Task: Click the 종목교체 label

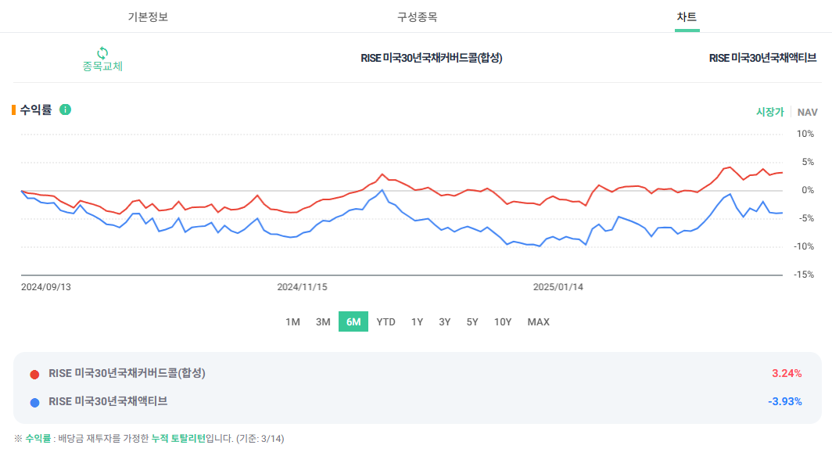Action: 102,66
